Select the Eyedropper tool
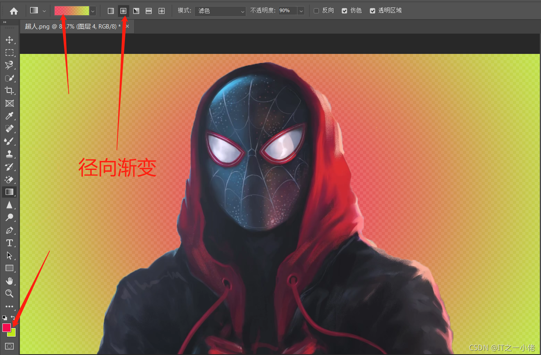This screenshot has height=355, width=541. click(x=9, y=116)
